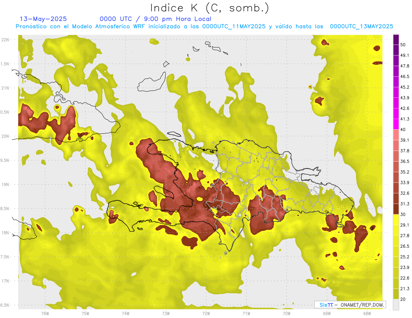Click the colorbar value '33.9'
Image resolution: width=412 pixels, height=318 pixels.
(404, 182)
